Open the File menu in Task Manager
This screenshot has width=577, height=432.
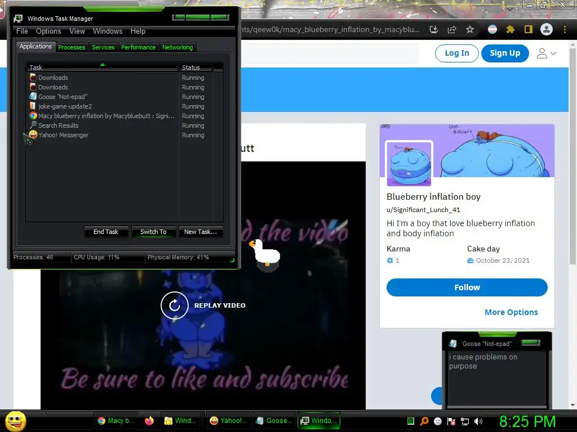point(22,31)
